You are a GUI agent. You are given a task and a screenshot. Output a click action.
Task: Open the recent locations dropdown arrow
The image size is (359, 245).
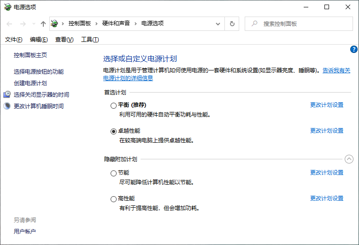(x=34, y=24)
